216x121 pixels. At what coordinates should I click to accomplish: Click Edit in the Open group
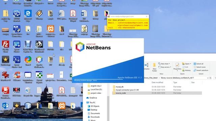(185, 67)
